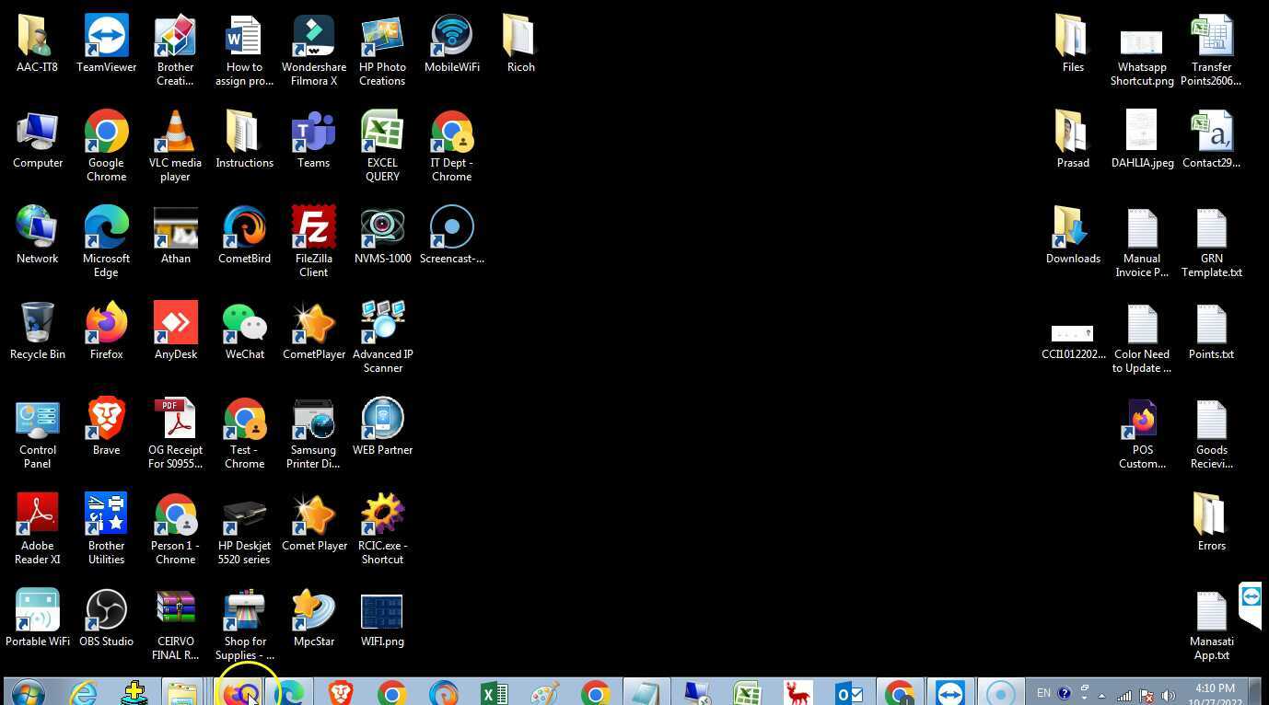Open the DAHLIA.jpeg image
The height and width of the screenshot is (705, 1269).
click(1142, 131)
